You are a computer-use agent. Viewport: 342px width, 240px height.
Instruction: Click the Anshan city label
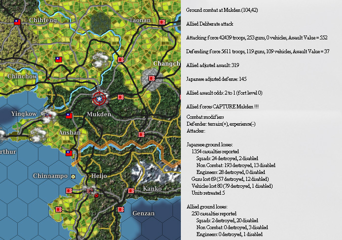coord(69,133)
